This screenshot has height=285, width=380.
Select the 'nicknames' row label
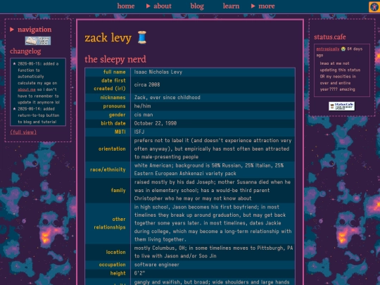click(113, 97)
